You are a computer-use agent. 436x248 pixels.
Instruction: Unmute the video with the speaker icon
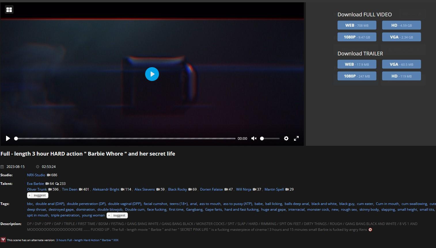click(254, 138)
